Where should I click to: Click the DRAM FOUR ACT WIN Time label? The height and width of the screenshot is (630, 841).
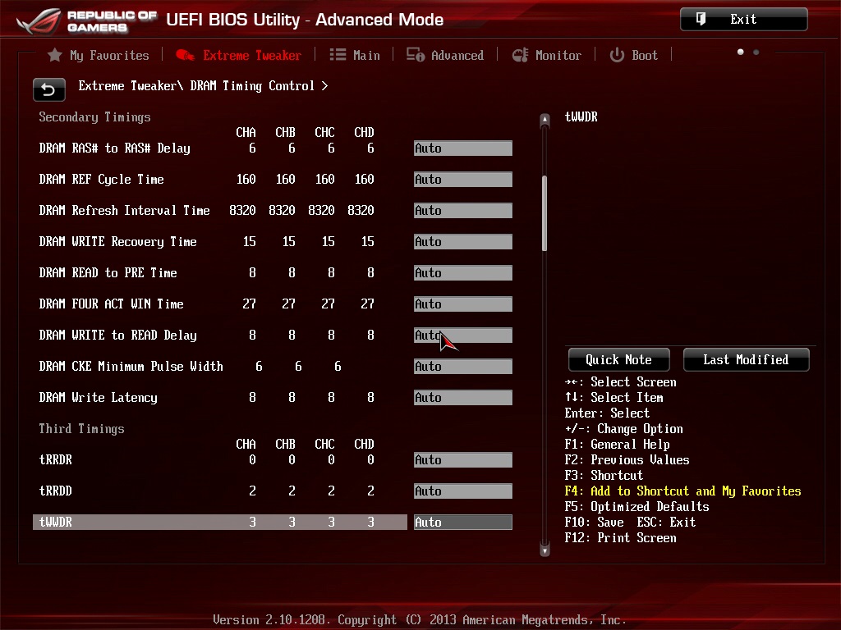(x=111, y=304)
